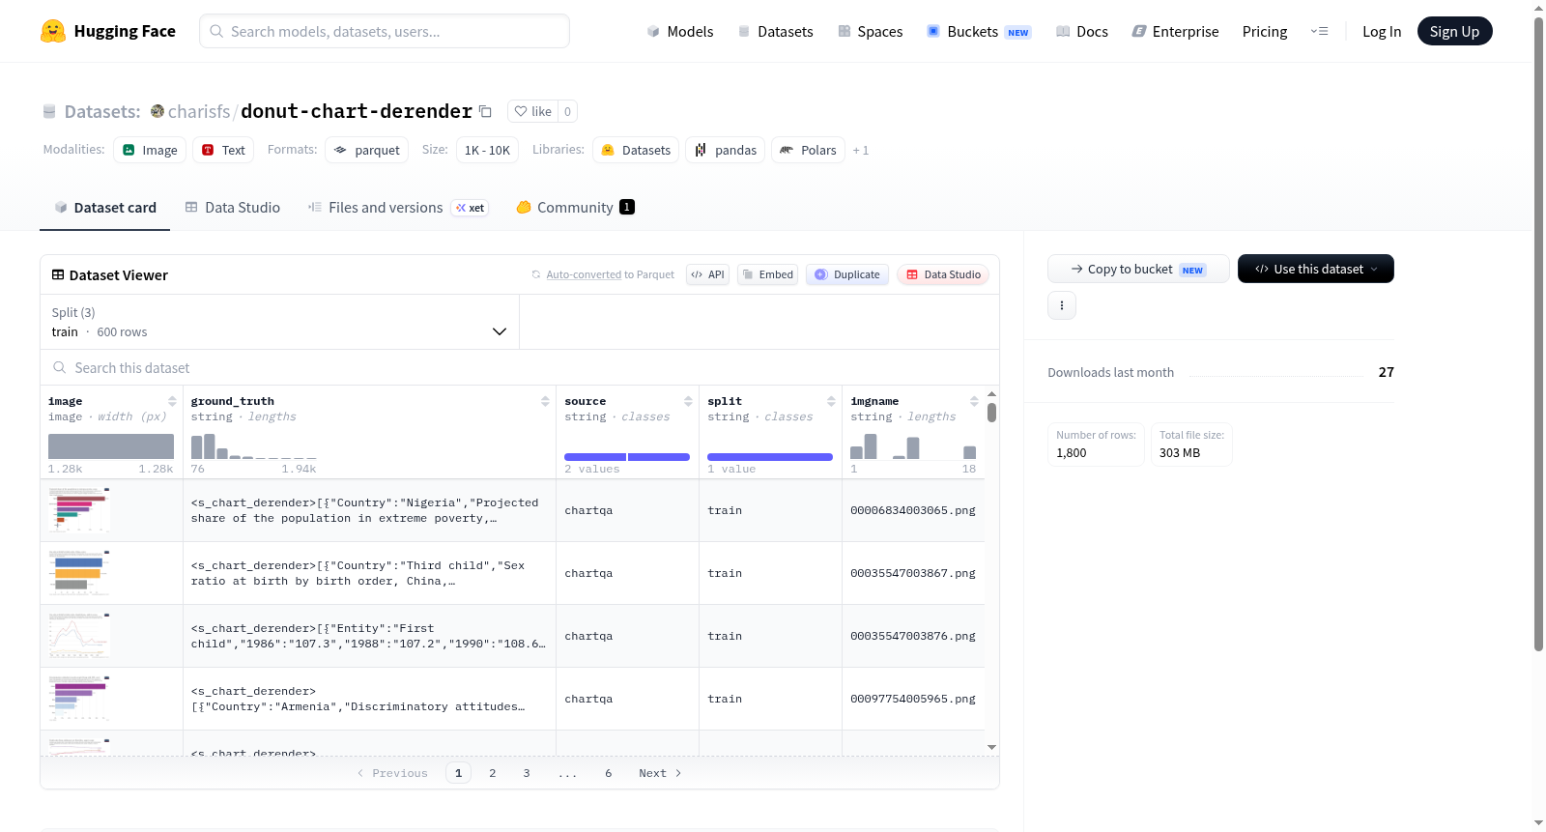Sort the imgname column using its arrows
Image resolution: width=1546 pixels, height=832 pixels.
point(974,401)
